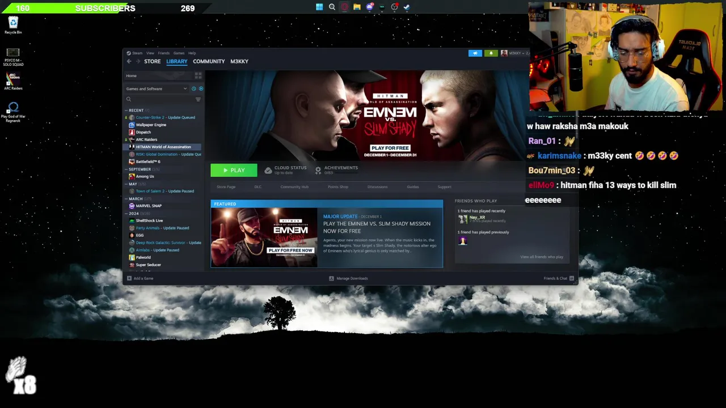This screenshot has width=726, height=408.
Task: Open the Guides link
Action: click(x=413, y=187)
